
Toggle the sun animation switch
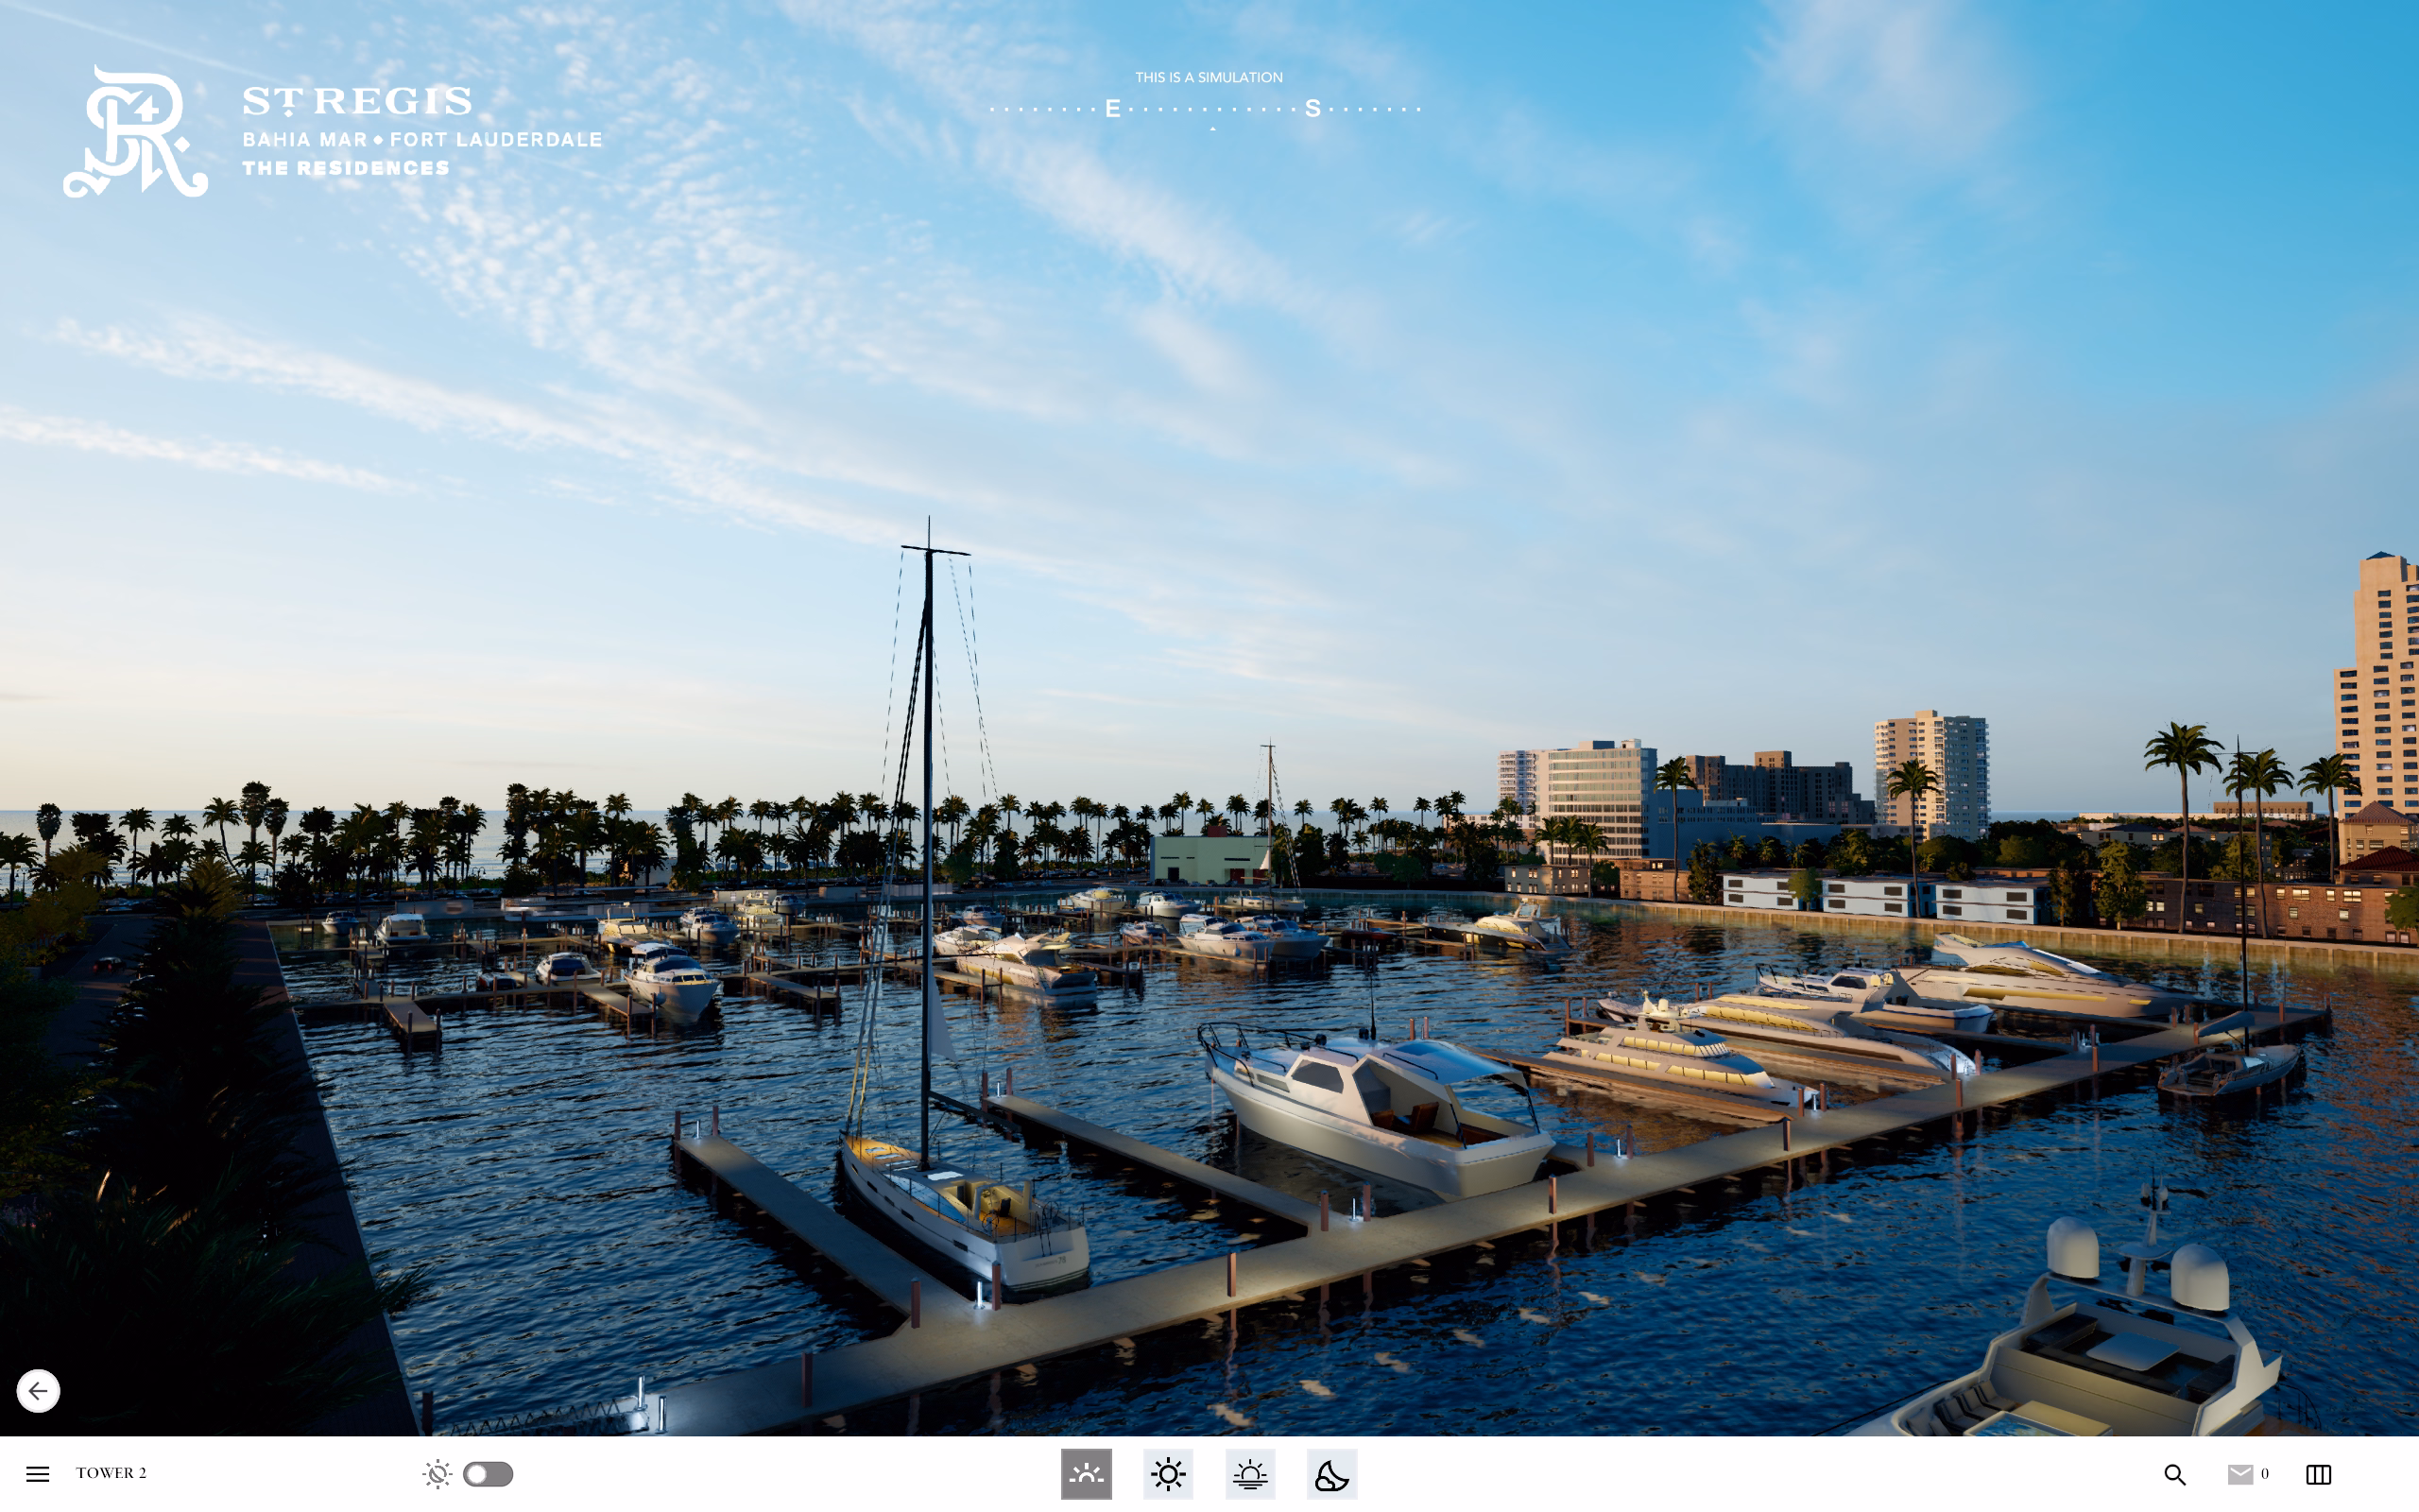488,1473
